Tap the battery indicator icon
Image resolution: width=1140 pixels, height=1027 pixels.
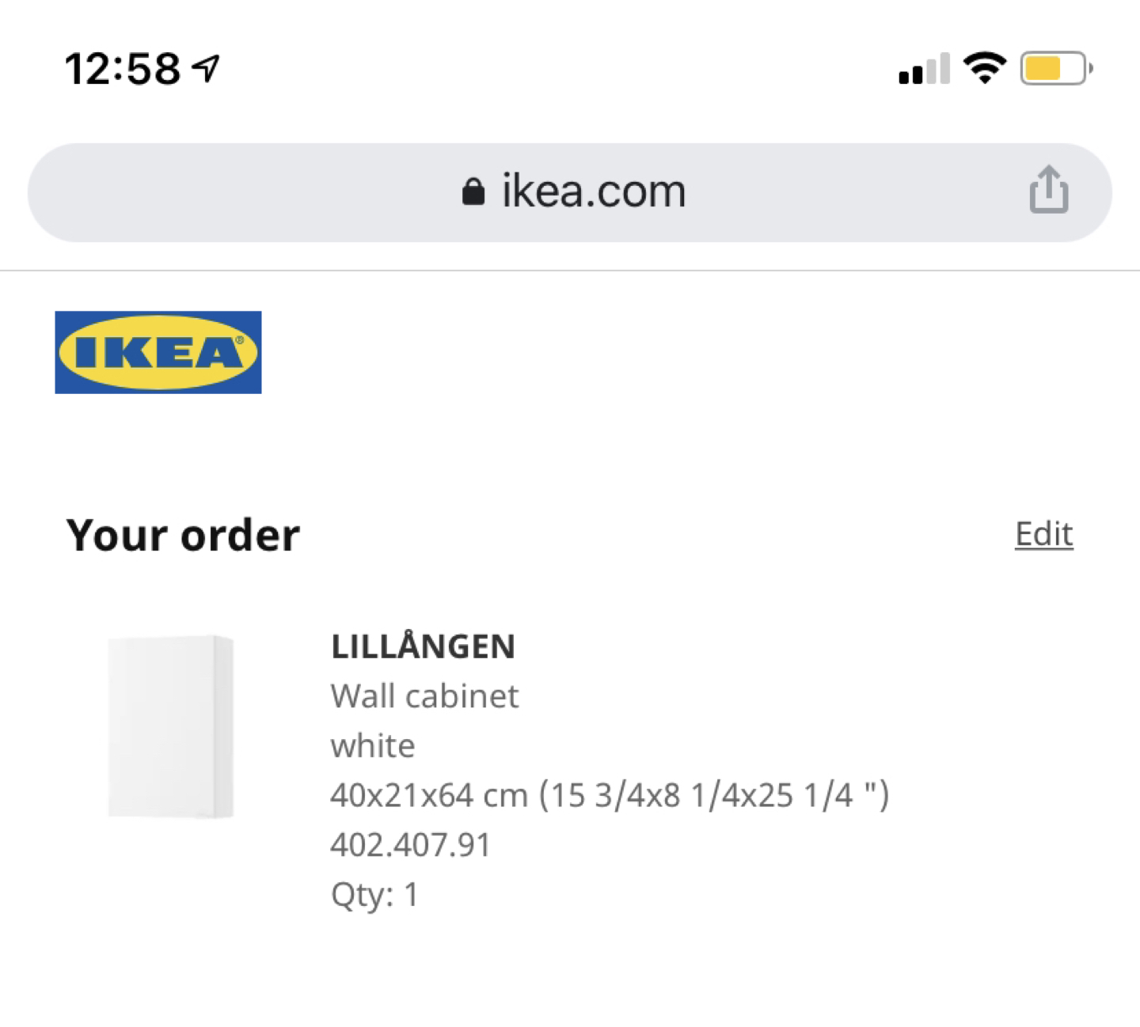click(x=1057, y=69)
